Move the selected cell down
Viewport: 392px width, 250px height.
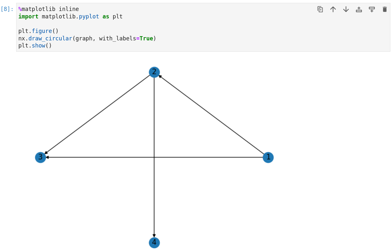[x=346, y=9]
